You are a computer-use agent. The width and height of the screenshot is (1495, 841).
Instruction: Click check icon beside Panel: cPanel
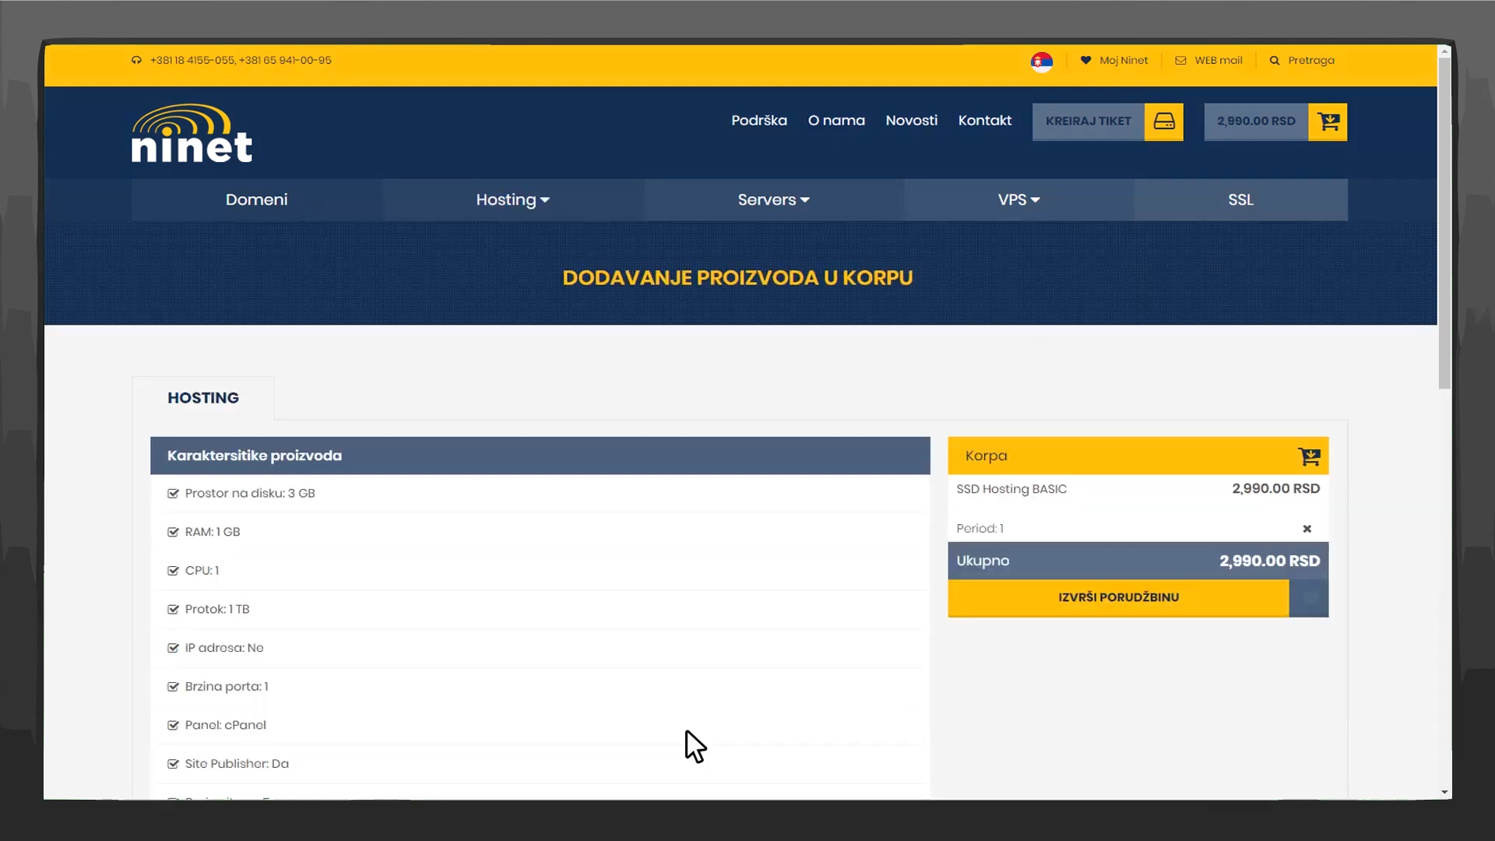click(x=173, y=725)
